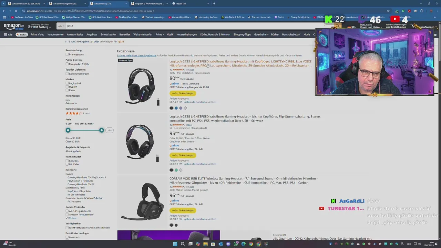The height and width of the screenshot is (248, 441).
Task: Click the browser back arrow
Action: tap(4, 11)
